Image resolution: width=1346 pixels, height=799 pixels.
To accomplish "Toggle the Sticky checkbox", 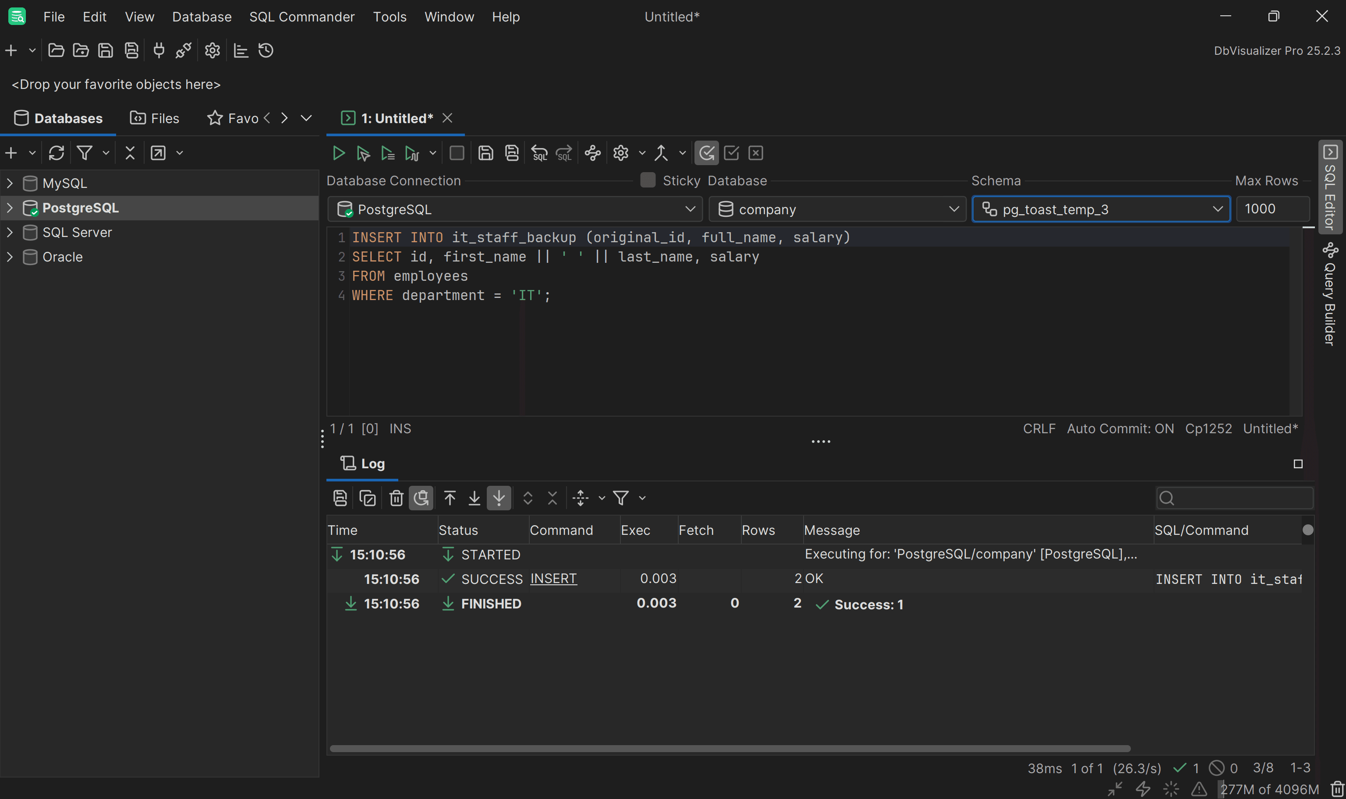I will pos(648,180).
